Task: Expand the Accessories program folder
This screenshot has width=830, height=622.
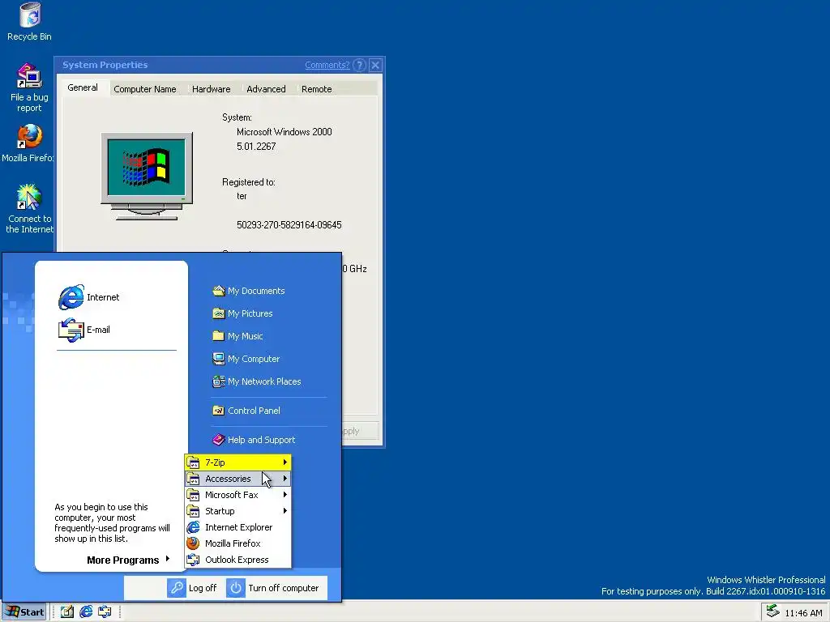Action: click(237, 479)
